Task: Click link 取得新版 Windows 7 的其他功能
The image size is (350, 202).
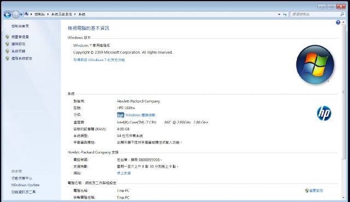Action: pos(99,60)
